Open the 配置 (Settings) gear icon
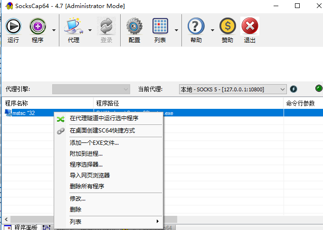 click(x=134, y=27)
